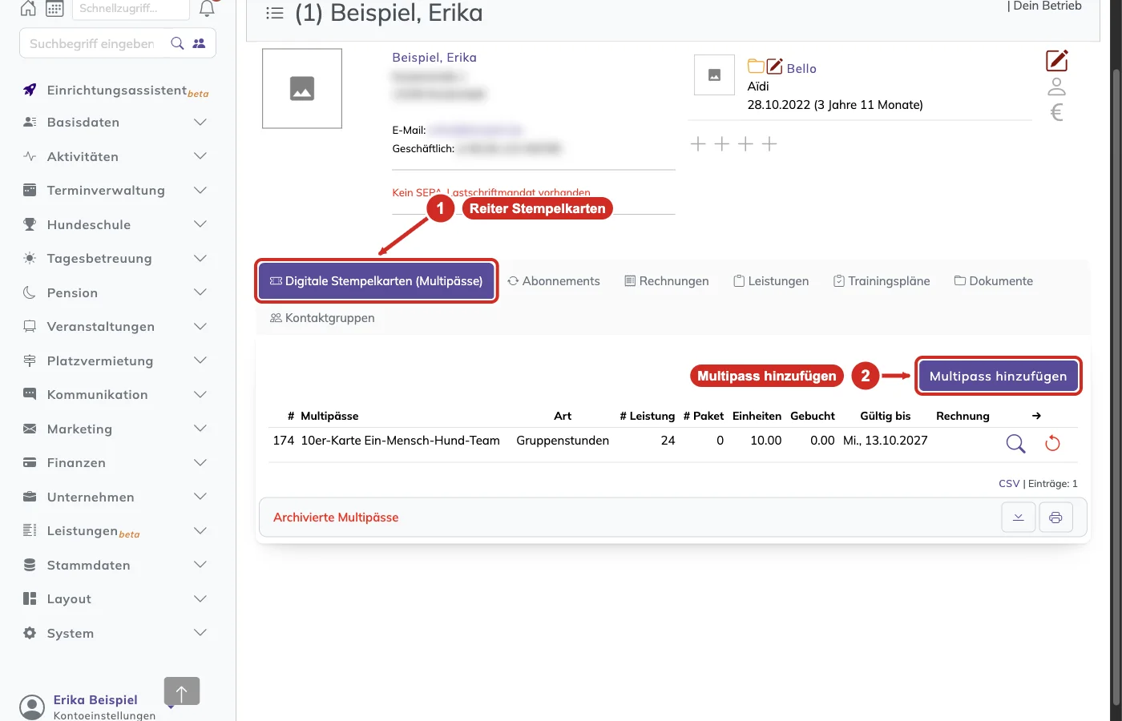
Task: Open the calendar icon in top bar
Action: [54, 9]
